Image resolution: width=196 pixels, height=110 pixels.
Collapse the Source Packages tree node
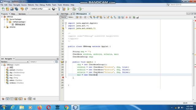point(5,19)
